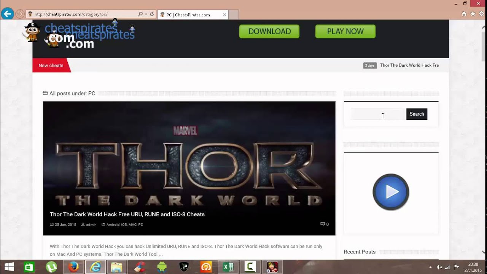Open the Excel taskbar icon

pos(228,267)
